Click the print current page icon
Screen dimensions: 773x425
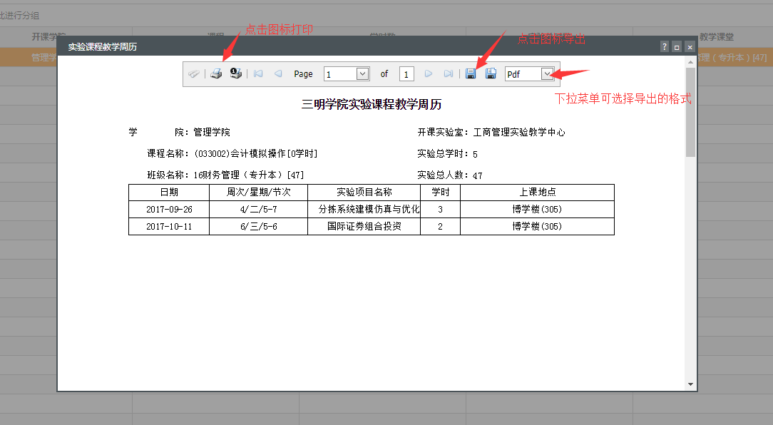(x=236, y=74)
